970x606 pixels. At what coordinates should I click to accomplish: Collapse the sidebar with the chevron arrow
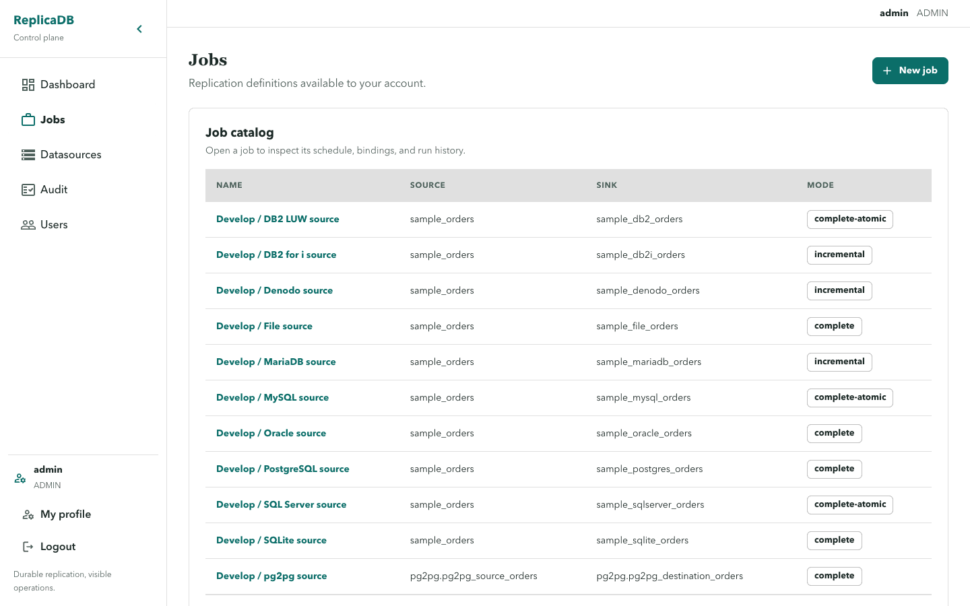tap(139, 29)
